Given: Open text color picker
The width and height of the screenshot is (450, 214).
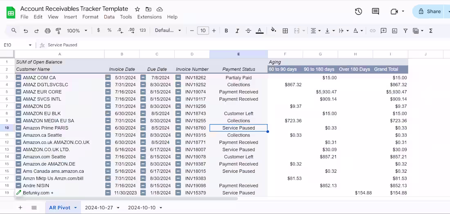Looking at the screenshot, I should click(259, 31).
